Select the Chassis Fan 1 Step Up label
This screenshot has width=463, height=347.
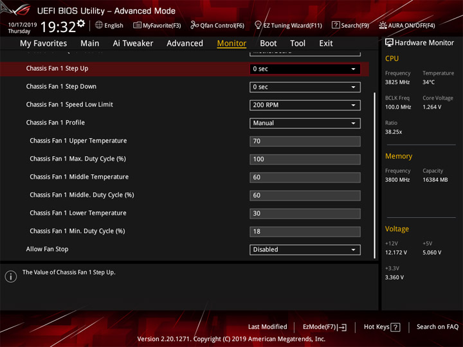(x=57, y=69)
